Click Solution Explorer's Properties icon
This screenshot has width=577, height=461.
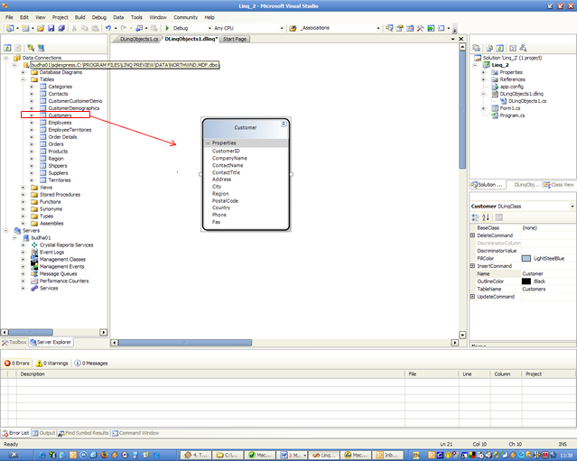pyautogui.click(x=477, y=48)
